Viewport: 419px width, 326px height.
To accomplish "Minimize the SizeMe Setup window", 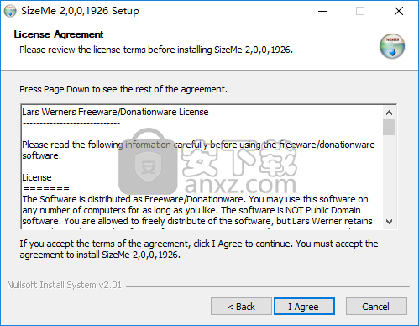I will [x=322, y=11].
